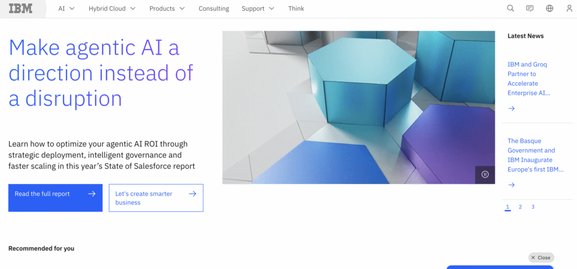
Task: Select news page 1
Action: pos(508,207)
